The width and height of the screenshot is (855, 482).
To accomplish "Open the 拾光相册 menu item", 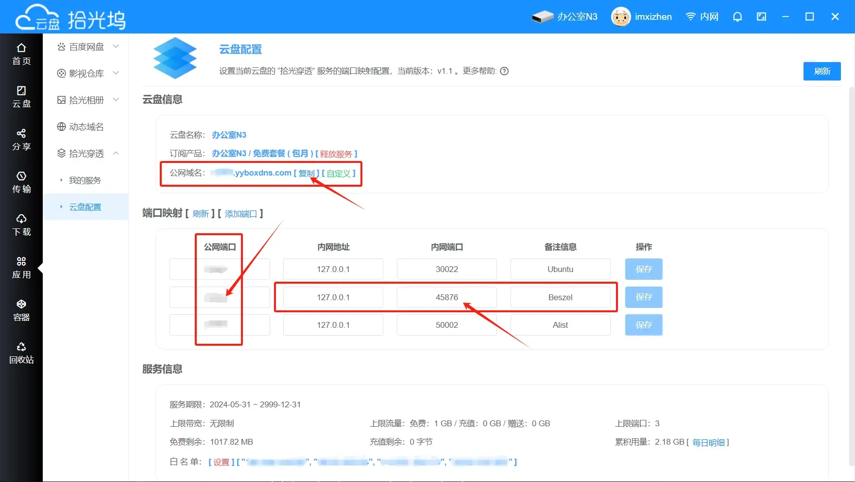I will [x=85, y=100].
